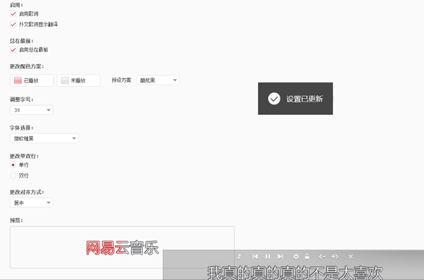This screenshot has width=424, height=280.
Task: Expand the font size dropdown showing 36
Action: click(31, 110)
